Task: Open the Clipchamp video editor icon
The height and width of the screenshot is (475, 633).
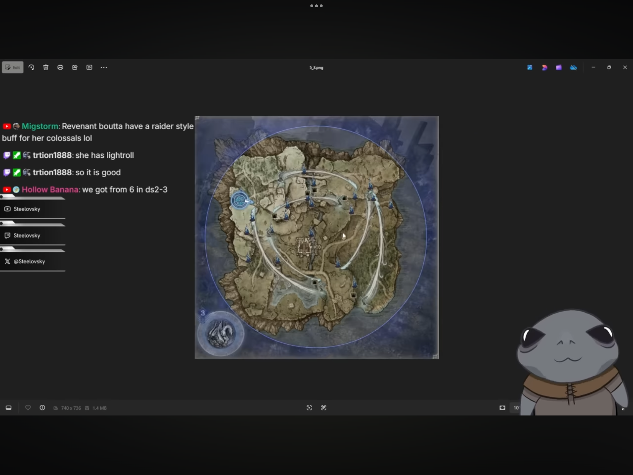Action: point(559,67)
